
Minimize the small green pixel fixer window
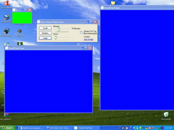click(x=22, y=10)
